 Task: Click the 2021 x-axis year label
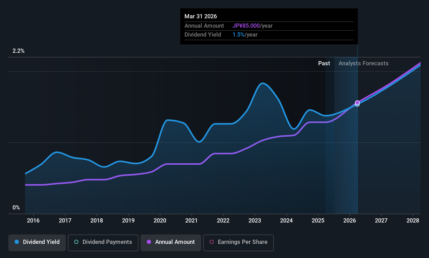tap(192, 221)
